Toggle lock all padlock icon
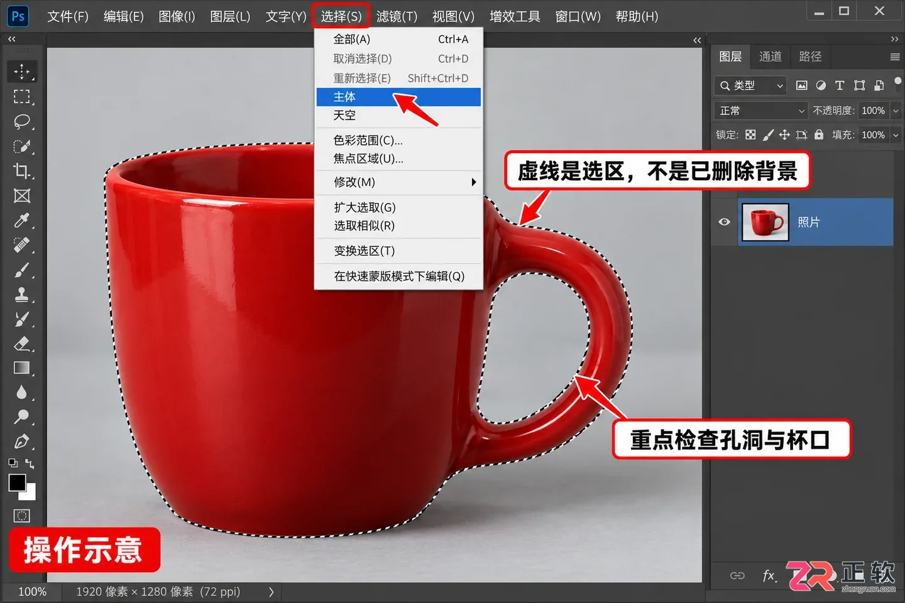The width and height of the screenshot is (905, 603). pos(819,134)
